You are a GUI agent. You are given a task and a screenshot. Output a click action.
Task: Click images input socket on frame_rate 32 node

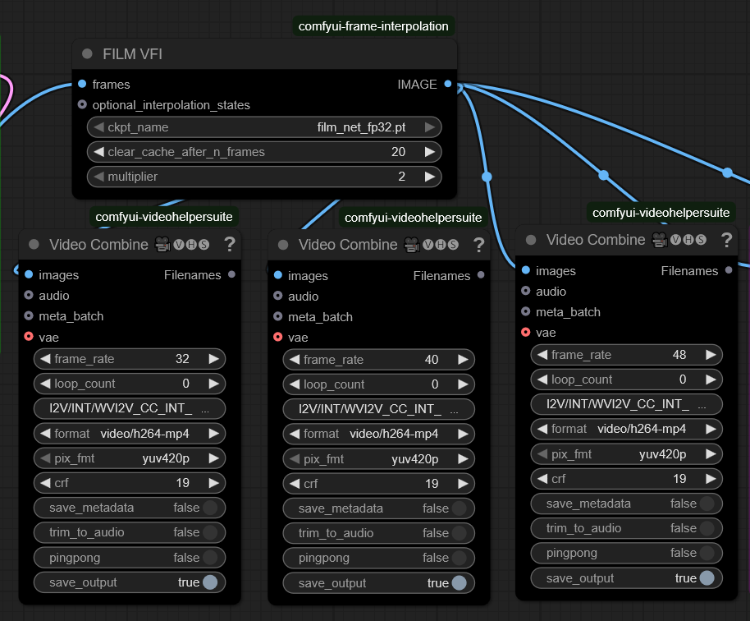(29, 274)
